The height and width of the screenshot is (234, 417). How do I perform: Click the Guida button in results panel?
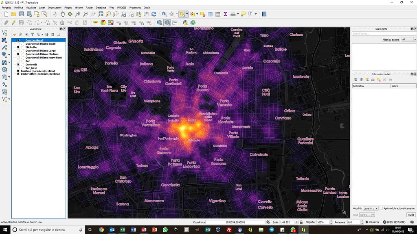(x=411, y=214)
